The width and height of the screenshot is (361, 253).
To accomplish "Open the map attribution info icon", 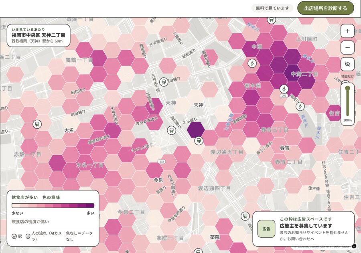I will click(354, 246).
